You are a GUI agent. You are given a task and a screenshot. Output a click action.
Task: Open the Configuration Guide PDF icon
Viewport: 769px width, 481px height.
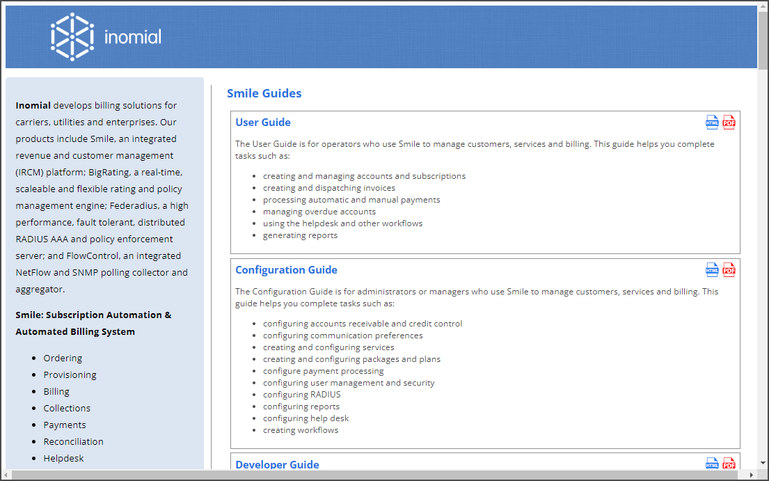click(729, 269)
